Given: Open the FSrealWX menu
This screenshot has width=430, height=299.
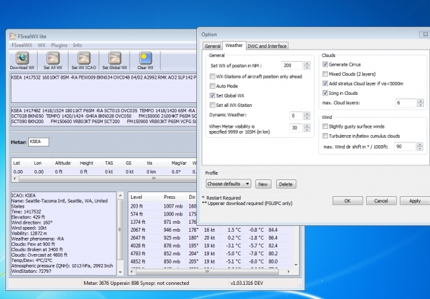Looking at the screenshot, I should [21, 45].
